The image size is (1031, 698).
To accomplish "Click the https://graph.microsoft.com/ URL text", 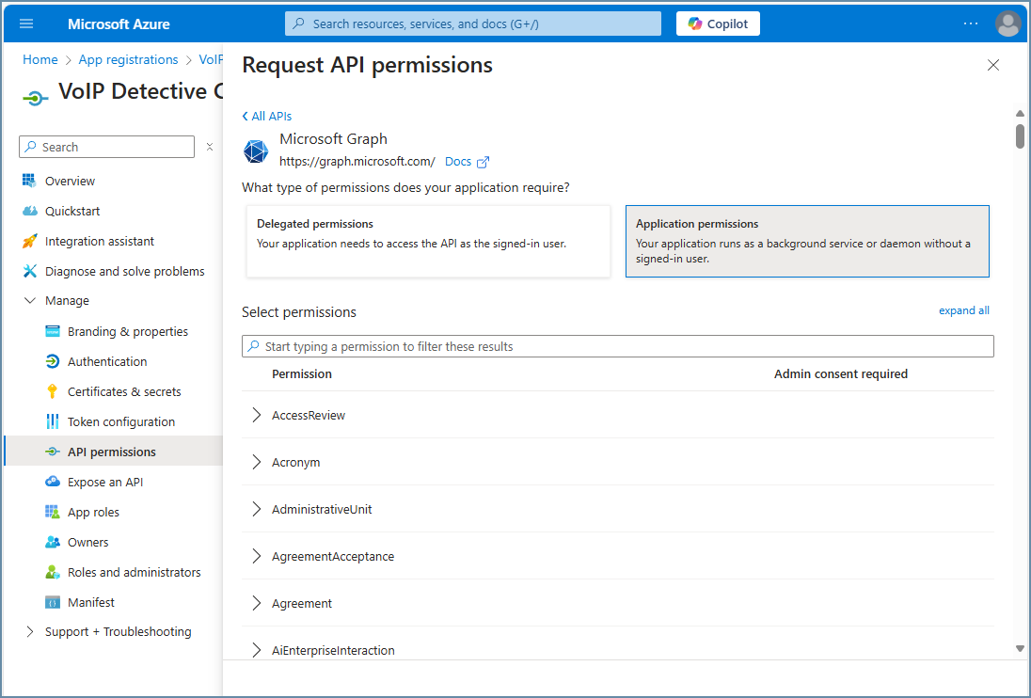I will coord(357,162).
